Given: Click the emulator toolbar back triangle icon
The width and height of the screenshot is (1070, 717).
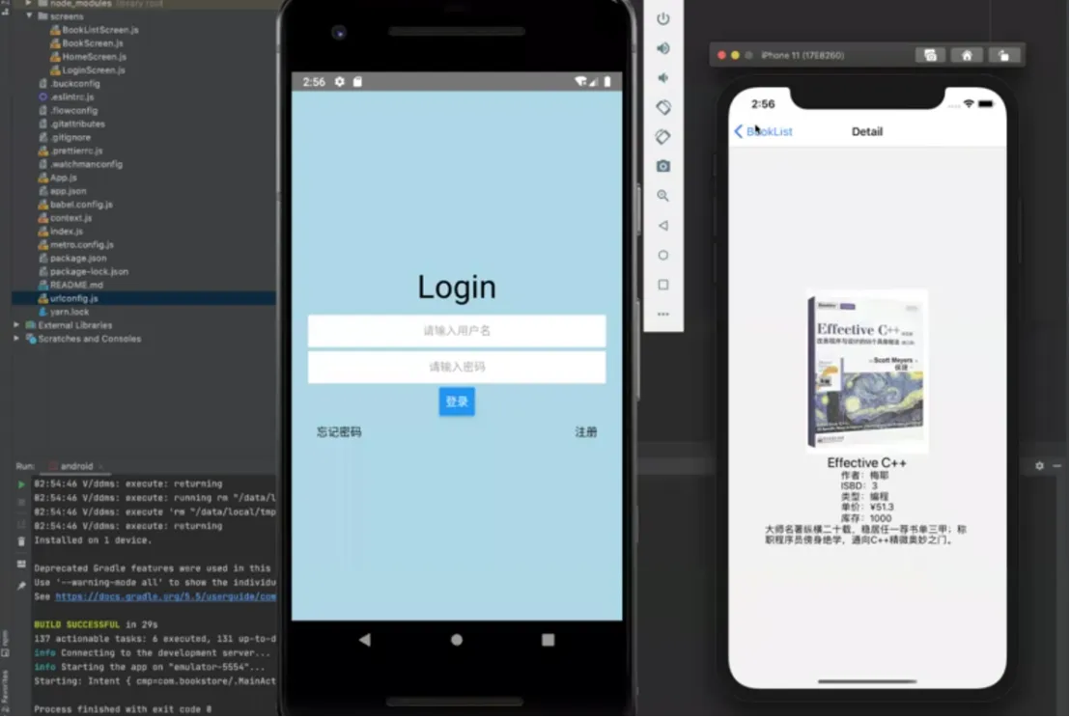Looking at the screenshot, I should (662, 226).
